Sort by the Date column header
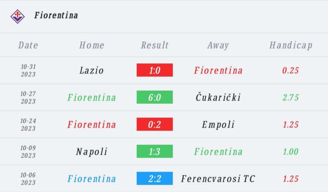328x192 pixels. click(x=28, y=45)
